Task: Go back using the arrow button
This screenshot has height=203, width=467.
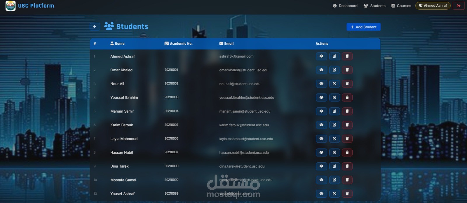Action: 95,26
